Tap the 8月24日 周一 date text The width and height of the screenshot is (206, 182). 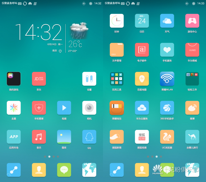[x=55, y=44]
